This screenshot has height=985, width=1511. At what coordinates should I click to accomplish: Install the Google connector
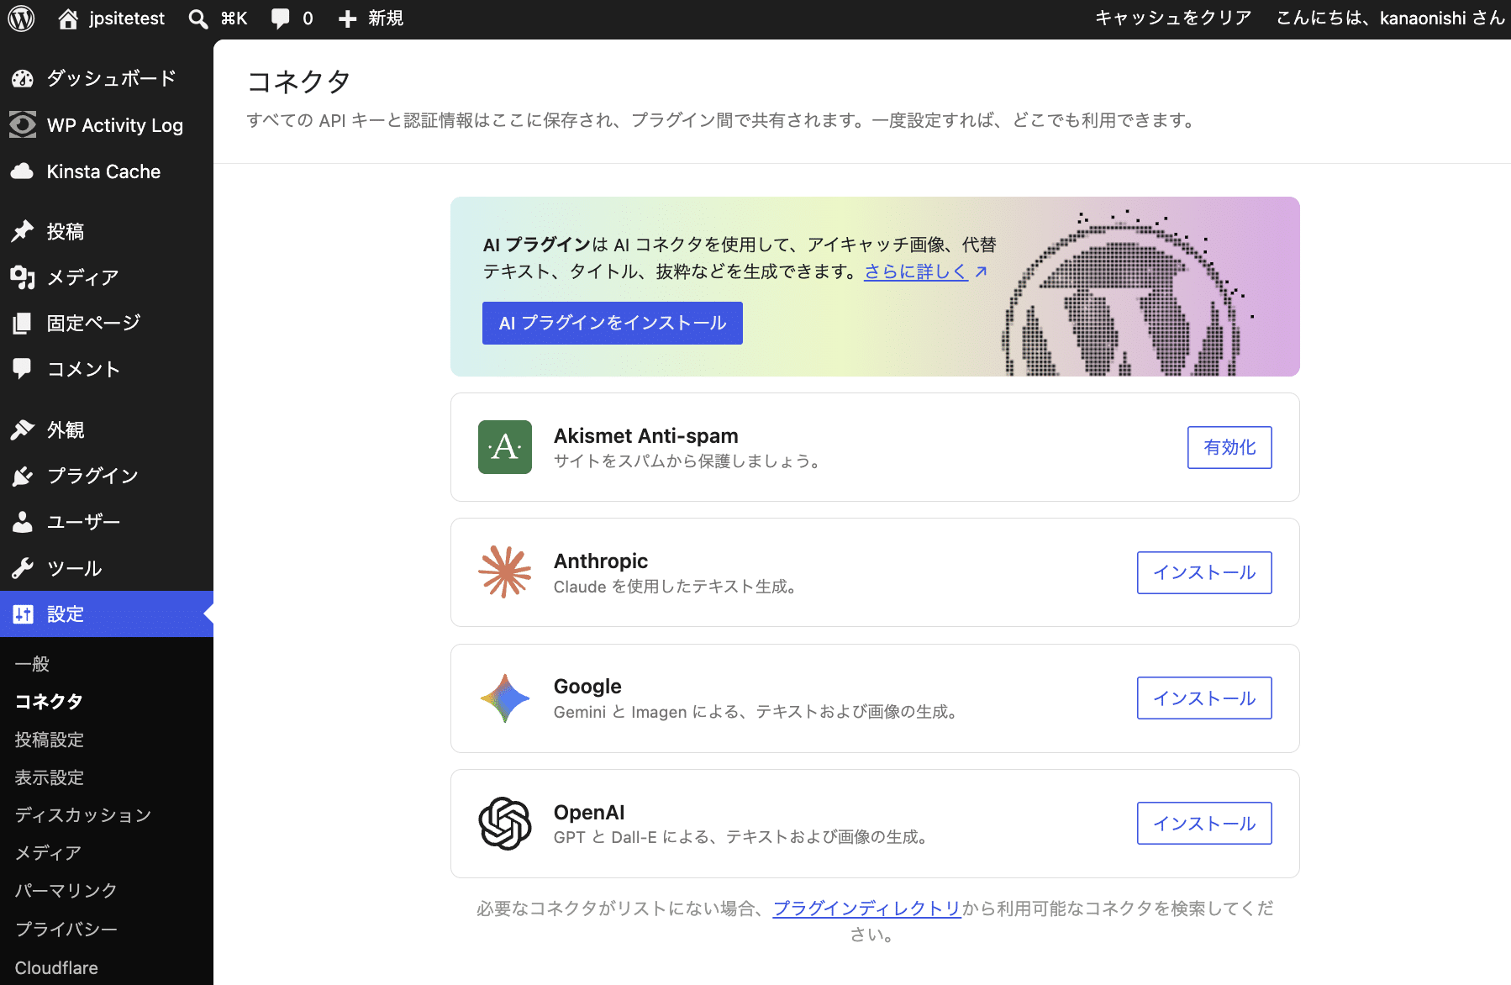point(1204,698)
